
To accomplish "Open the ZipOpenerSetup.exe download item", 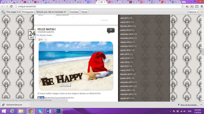I will (x=14, y=105).
